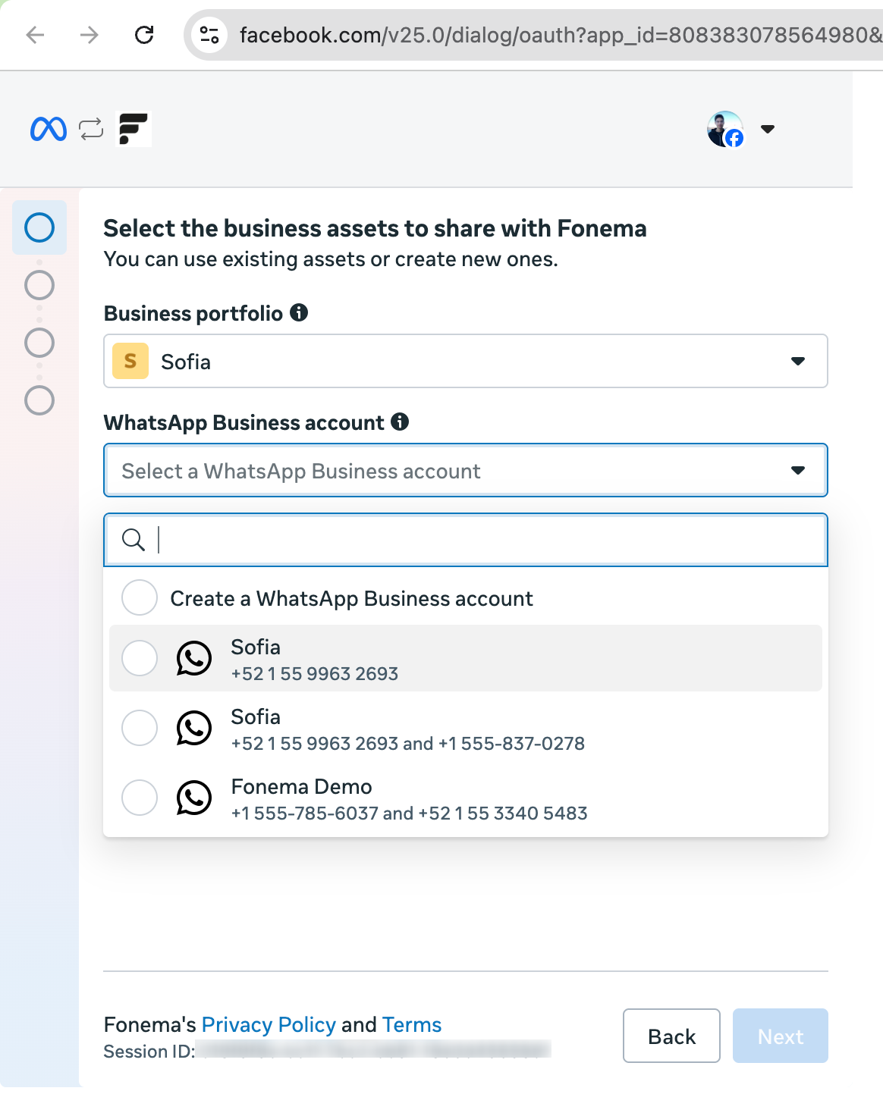Collapse Select a WhatsApp Business account dropdown
This screenshot has width=883, height=1113.
pyautogui.click(x=466, y=470)
